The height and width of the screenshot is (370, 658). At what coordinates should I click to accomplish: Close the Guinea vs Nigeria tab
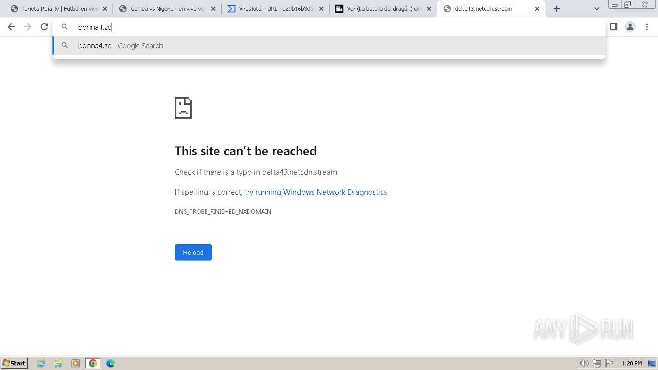coord(213,9)
